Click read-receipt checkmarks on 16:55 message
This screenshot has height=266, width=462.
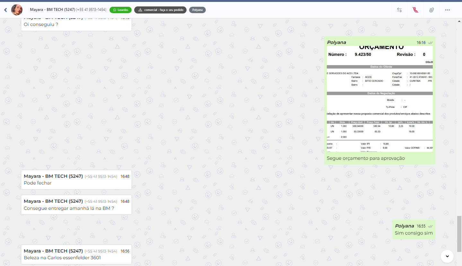pos(430,226)
